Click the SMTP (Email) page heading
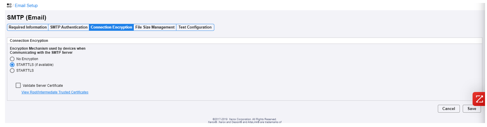The image size is (487, 127). pos(27,17)
